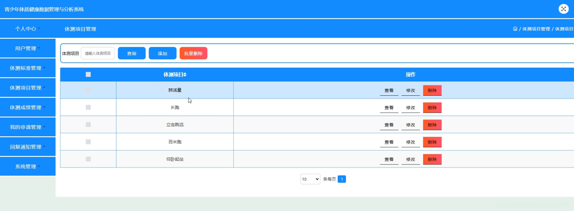View the 立定跳远 row with 查看
574x211 pixels.
tap(389, 125)
